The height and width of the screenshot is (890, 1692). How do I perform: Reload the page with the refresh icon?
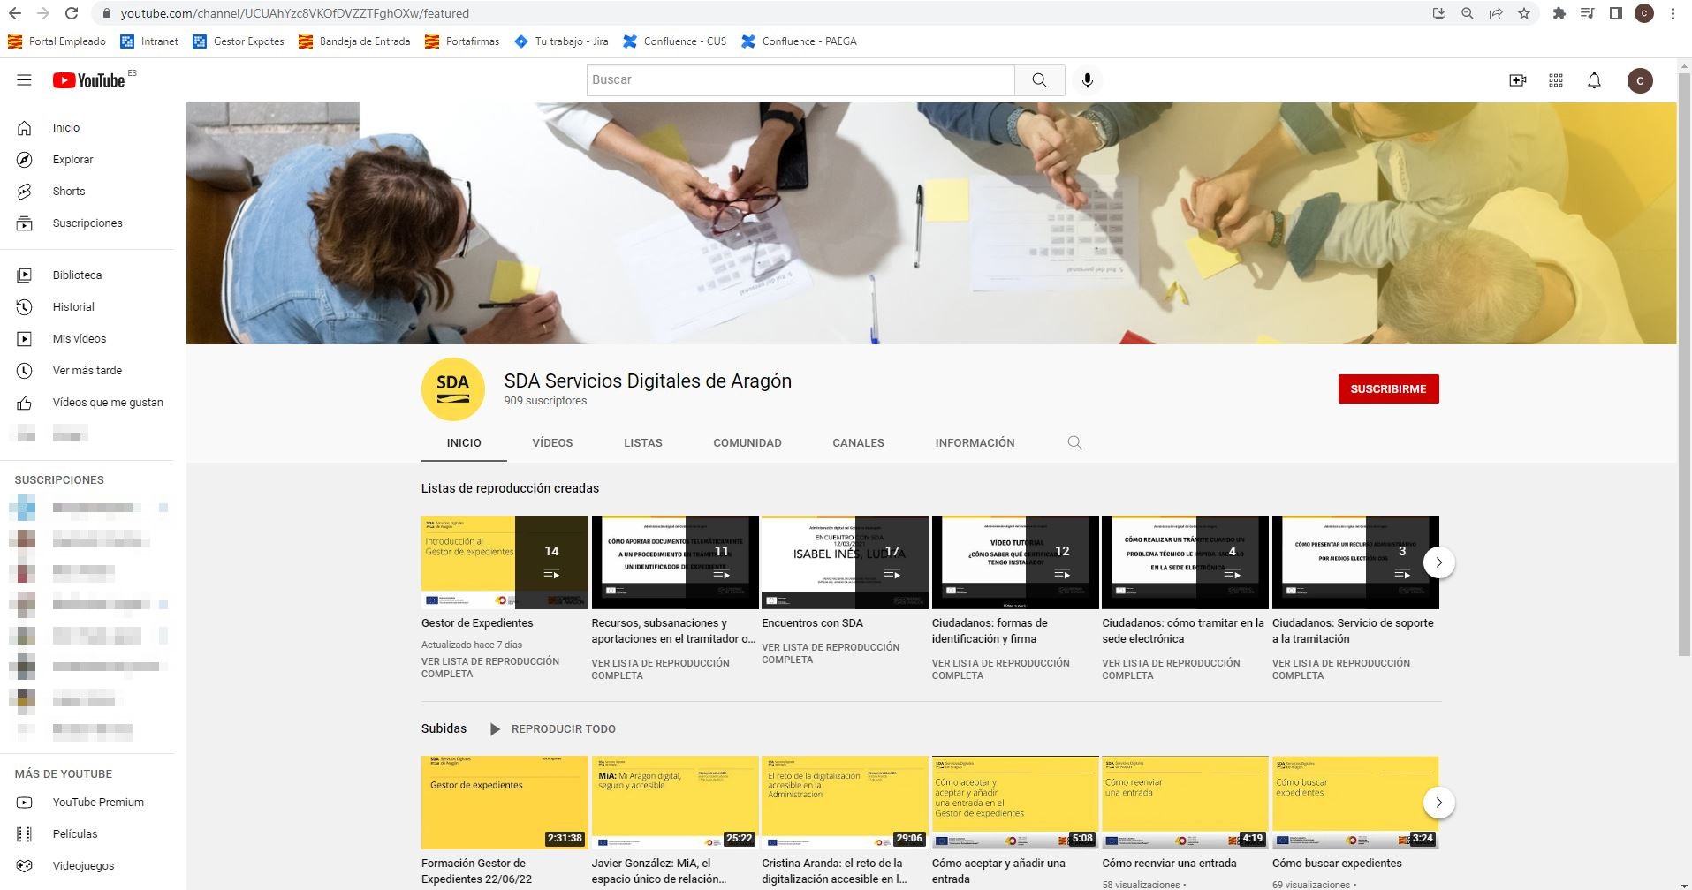72,13
